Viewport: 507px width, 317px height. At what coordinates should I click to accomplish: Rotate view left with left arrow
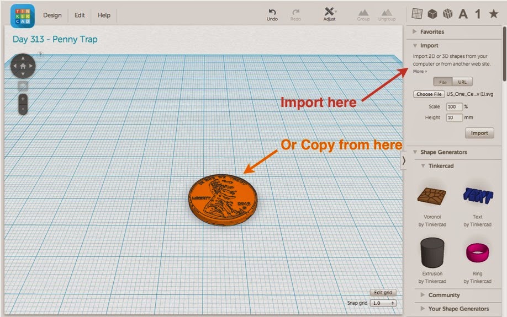[14, 66]
